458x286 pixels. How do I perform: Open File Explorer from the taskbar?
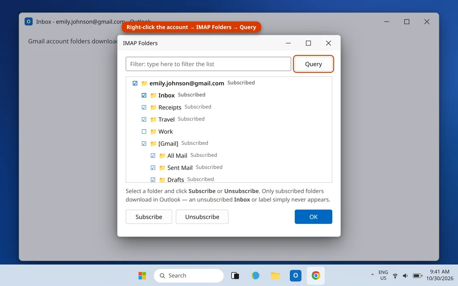tap(276, 275)
